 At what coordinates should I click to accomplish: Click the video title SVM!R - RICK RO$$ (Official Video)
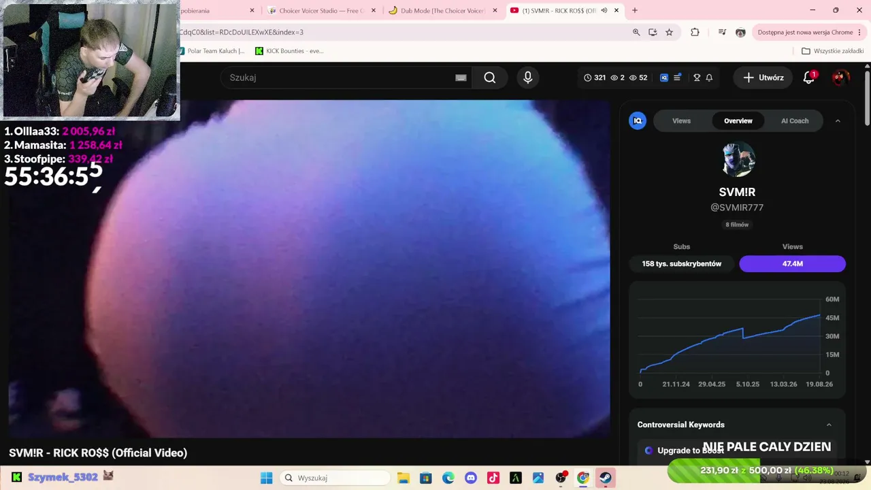98,453
